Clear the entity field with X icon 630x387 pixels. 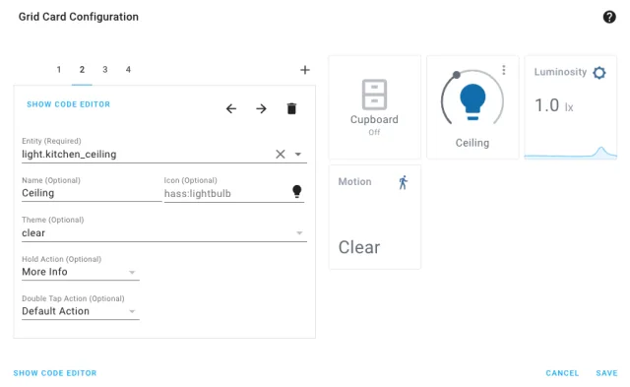281,154
